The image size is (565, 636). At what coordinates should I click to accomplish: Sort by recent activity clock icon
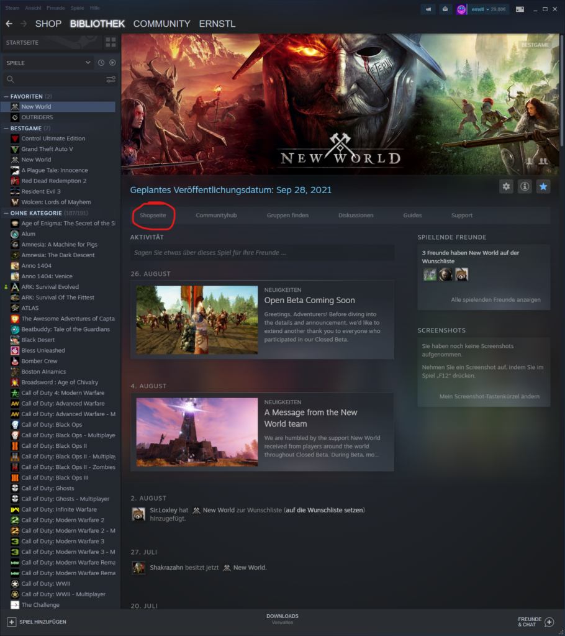tap(101, 63)
